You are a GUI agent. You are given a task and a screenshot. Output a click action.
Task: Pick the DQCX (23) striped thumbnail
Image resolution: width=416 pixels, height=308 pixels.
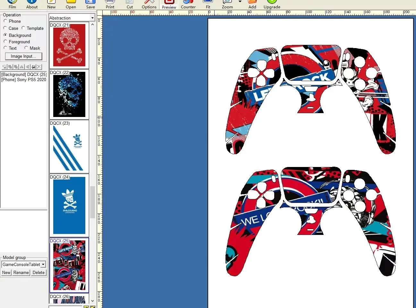[69, 146]
